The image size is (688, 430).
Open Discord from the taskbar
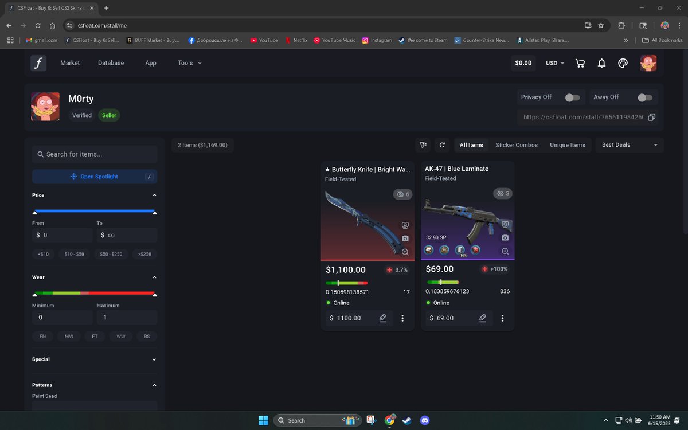[x=425, y=420]
